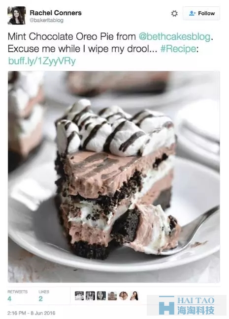Image resolution: width=229 pixels, height=319 pixels.
Task: Click the Follow button
Action: click(201, 13)
